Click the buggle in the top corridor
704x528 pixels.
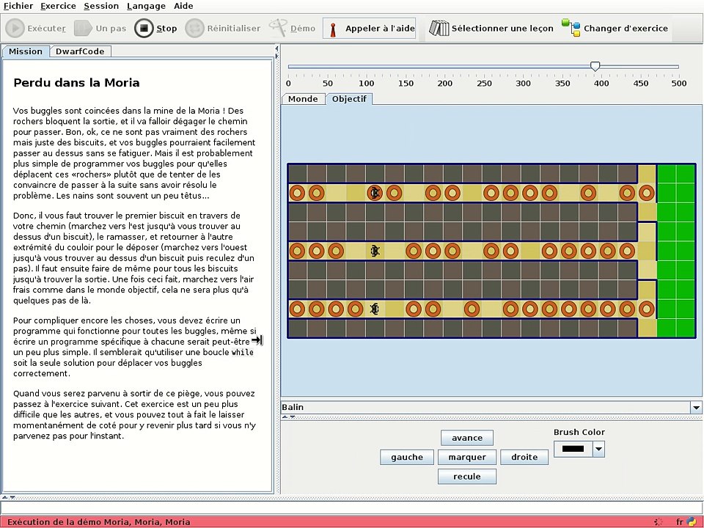coord(375,193)
